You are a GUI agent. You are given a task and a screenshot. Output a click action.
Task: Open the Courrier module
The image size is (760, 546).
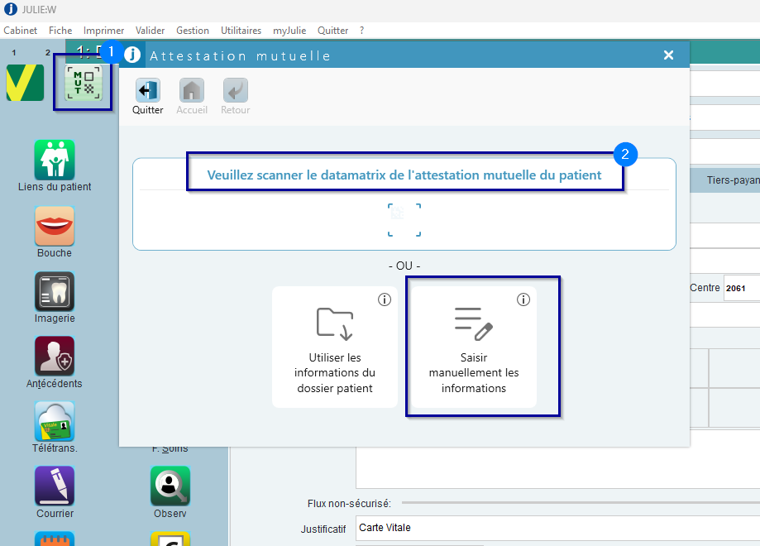click(x=55, y=492)
